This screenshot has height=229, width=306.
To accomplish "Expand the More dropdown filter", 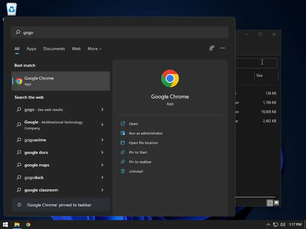I will point(95,49).
